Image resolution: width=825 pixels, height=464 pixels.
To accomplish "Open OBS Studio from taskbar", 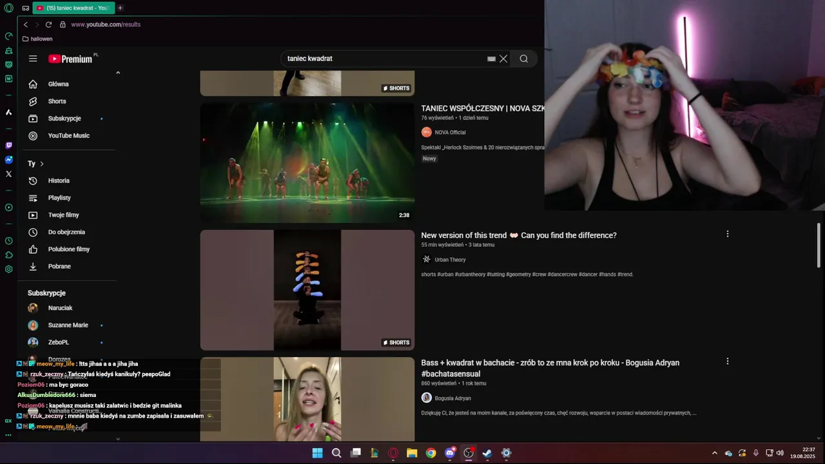I will point(469,453).
